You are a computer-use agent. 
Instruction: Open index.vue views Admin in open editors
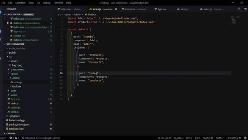27,19
